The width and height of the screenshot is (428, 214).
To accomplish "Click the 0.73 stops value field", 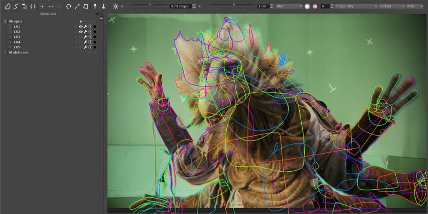I will [x=179, y=6].
